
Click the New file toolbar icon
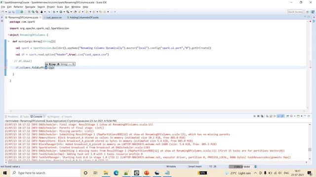pos(3,12)
